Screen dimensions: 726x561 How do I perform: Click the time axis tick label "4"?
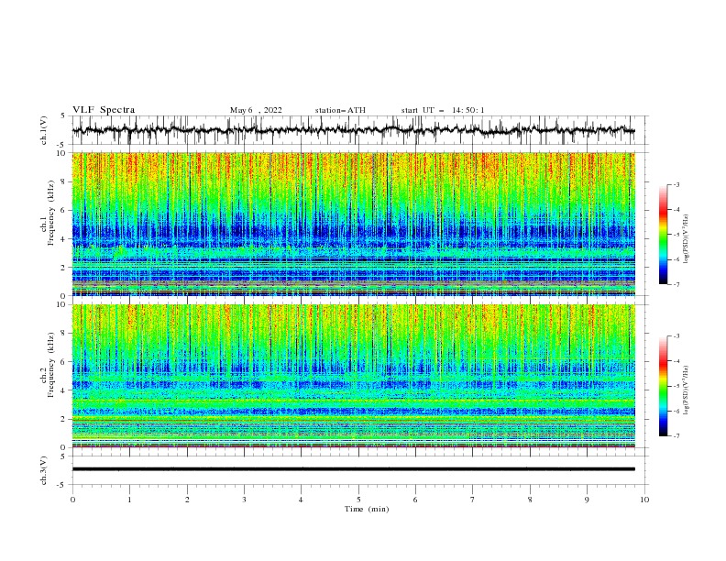click(301, 500)
